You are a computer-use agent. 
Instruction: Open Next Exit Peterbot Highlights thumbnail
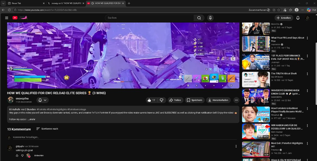[x=256, y=149]
